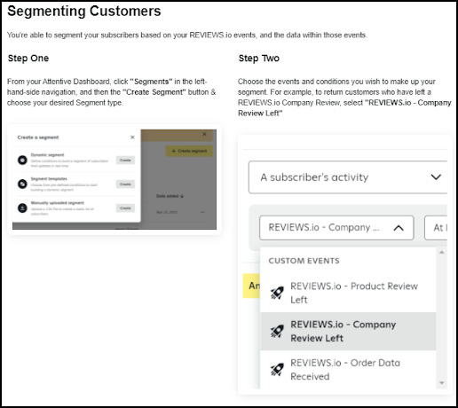Viewport: 458px width, 408px height.
Task: Click the Manually uploaded segment circle icon
Action: click(x=22, y=208)
